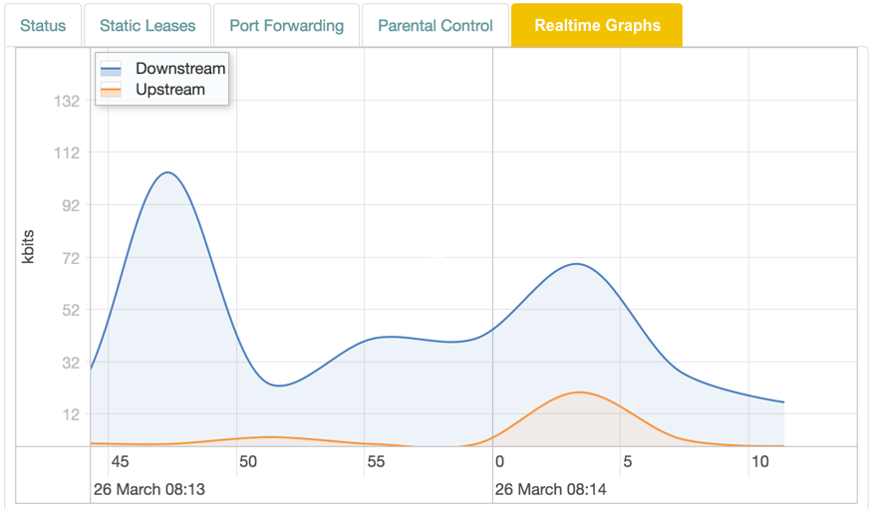
Task: Click the blue Downstream legend swatch
Action: pyautogui.click(x=112, y=70)
